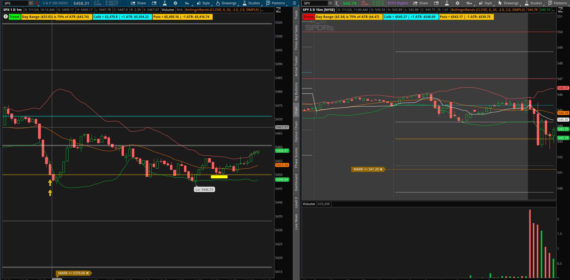Open the screen/alert icon on SPX toolbar
The image size is (570, 280).
coord(154,3)
